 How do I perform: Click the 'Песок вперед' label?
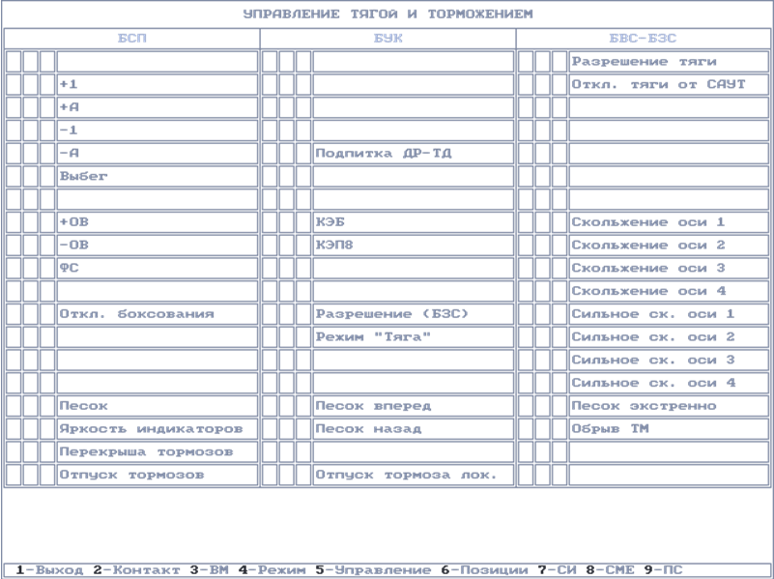click(373, 406)
